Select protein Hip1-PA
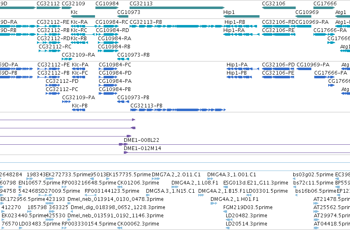The height and width of the screenshot is (230, 350). tap(237, 65)
